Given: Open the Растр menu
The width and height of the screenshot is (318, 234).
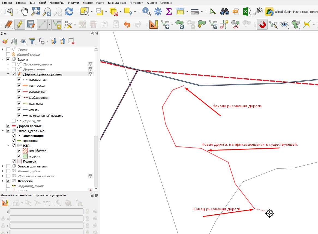Looking at the screenshot, I should click(100, 3).
